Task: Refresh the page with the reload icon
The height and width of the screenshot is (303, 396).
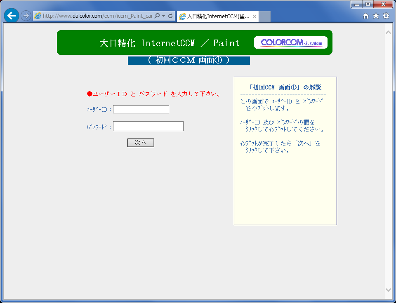Action: [x=170, y=16]
